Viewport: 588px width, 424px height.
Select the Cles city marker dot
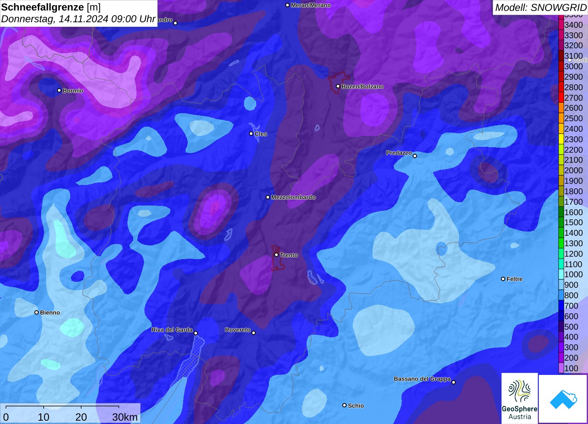point(251,134)
